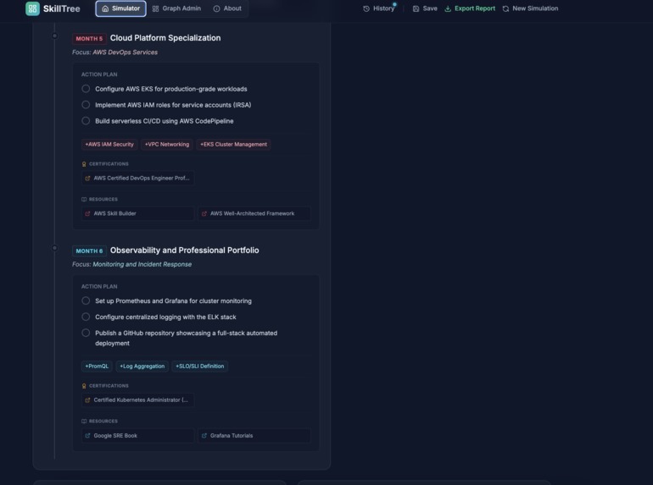The image size is (653, 485).
Task: Select the +Log Aggregation skill tag
Action: 142,367
